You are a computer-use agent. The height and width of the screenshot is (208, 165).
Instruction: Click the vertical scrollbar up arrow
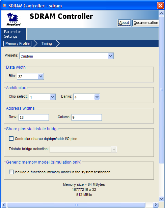161,13
